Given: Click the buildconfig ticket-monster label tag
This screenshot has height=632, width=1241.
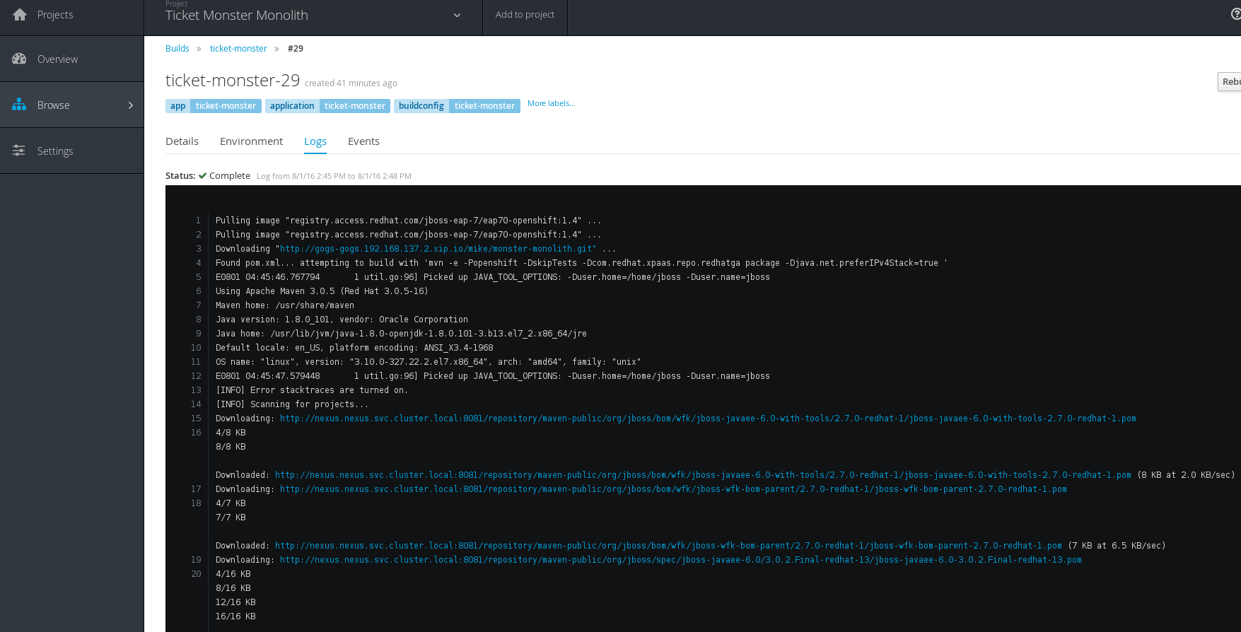Looking at the screenshot, I should (457, 106).
